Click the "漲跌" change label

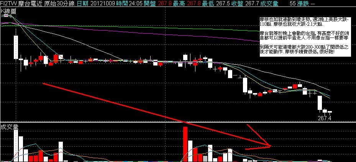(x=303, y=3)
